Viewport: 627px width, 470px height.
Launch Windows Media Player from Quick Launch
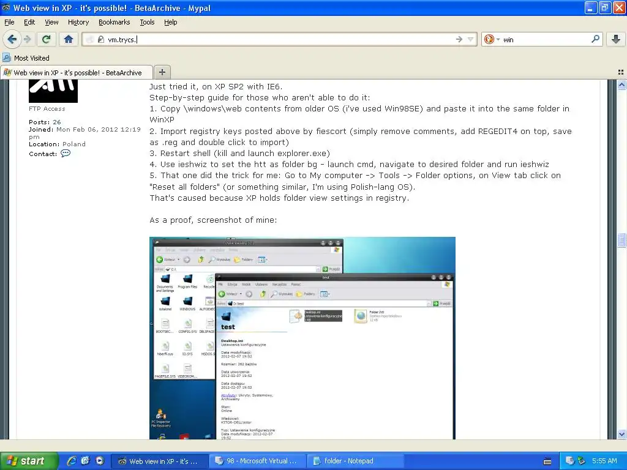(x=100, y=461)
